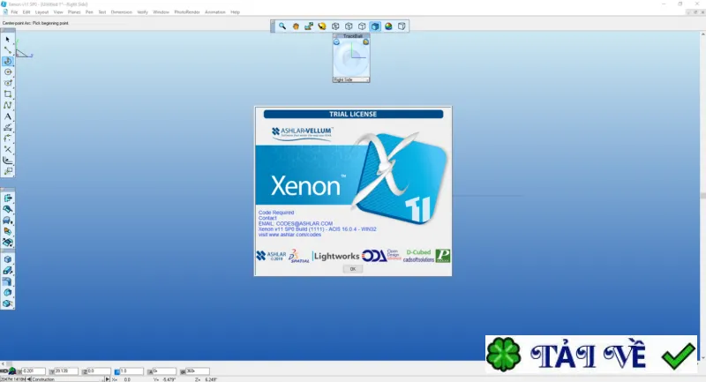Open the Help menu
Screen dimensions: 706x382
point(236,12)
